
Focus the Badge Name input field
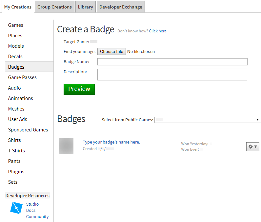tap(172, 62)
